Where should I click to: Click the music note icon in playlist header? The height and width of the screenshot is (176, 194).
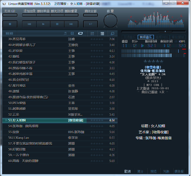(65, 33)
